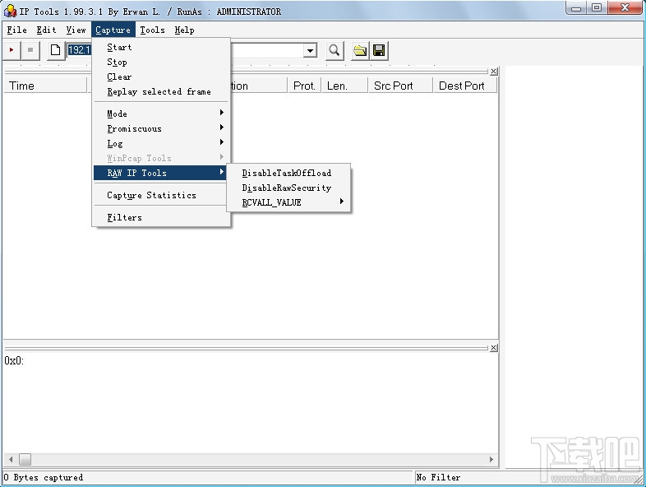This screenshot has width=646, height=487.
Task: Click the Prot. column header
Action: [304, 86]
